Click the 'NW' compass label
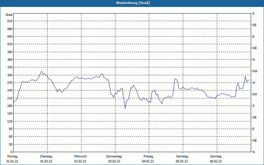 pos(255,71)
